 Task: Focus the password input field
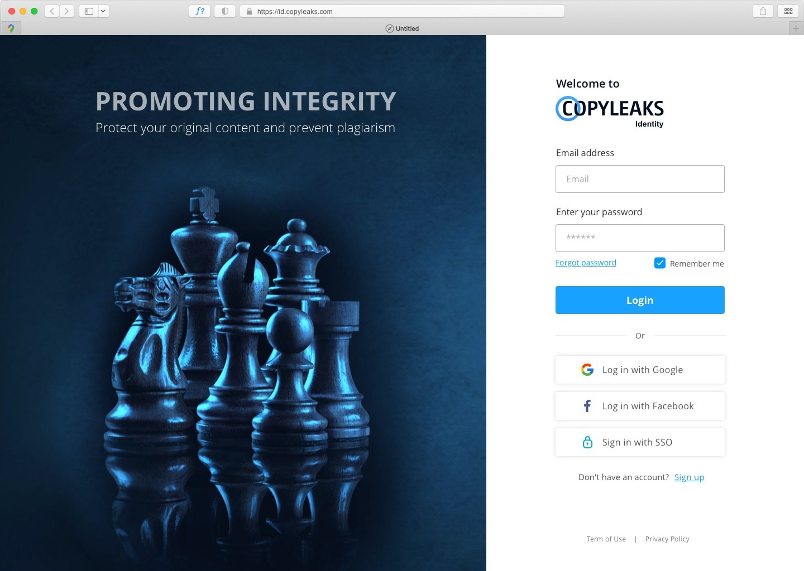point(640,238)
